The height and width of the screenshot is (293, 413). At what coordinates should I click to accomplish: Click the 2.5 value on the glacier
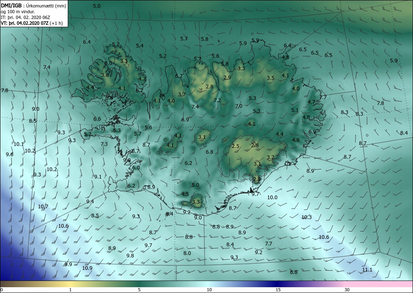[x=235, y=146]
